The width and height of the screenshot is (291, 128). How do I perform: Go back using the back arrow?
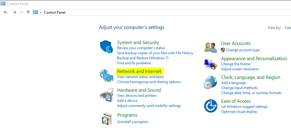coord(6,12)
